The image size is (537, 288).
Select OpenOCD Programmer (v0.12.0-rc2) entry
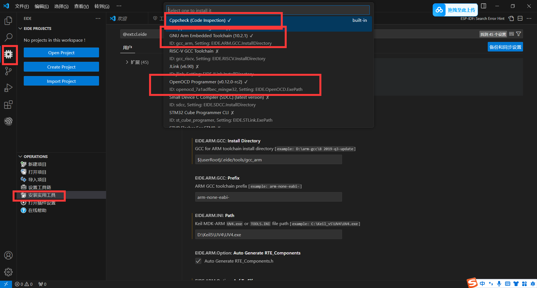[268, 86]
